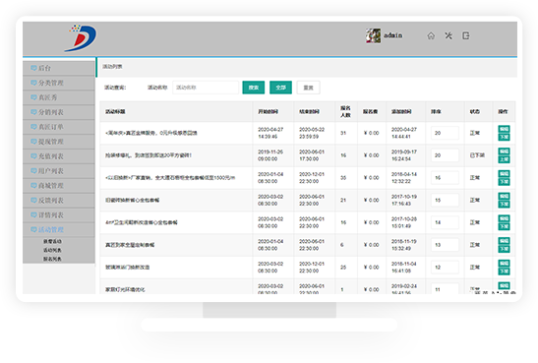Select the 活动列表 submenu item
This screenshot has width=538, height=363.
pos(52,250)
